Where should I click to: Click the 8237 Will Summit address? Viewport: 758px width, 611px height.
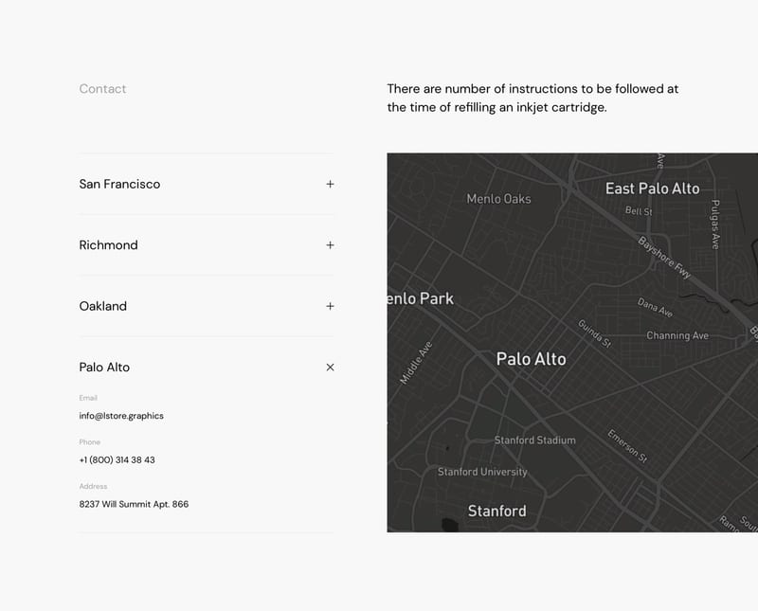pos(134,505)
